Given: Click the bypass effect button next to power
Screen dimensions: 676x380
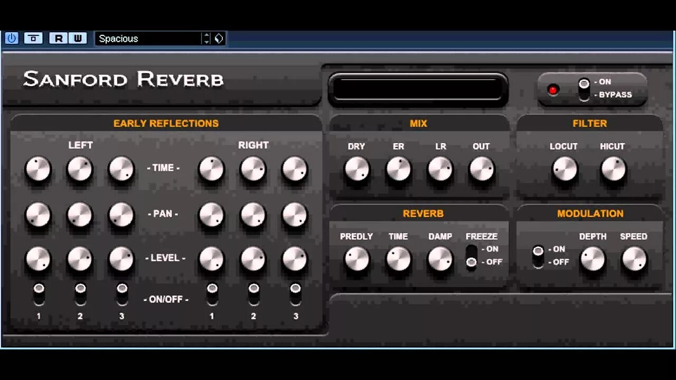Looking at the screenshot, I should coord(33,38).
